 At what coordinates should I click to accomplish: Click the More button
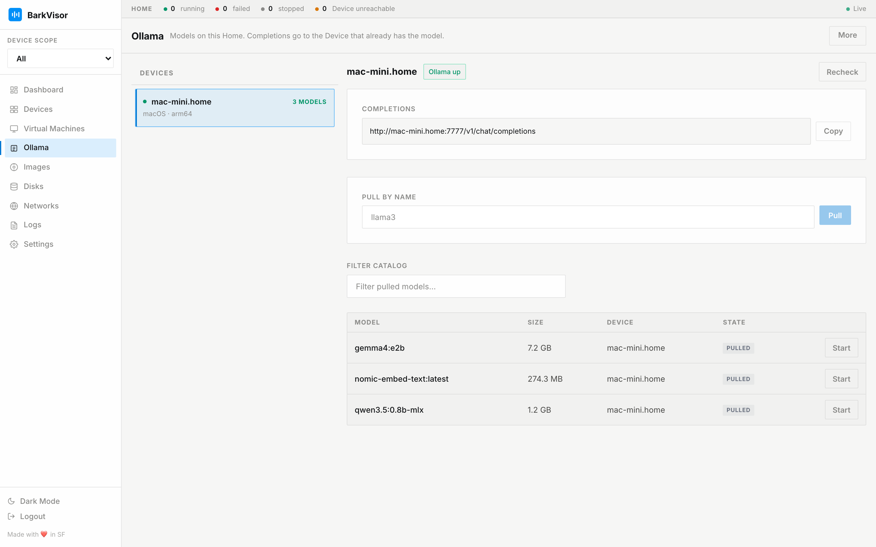847,36
